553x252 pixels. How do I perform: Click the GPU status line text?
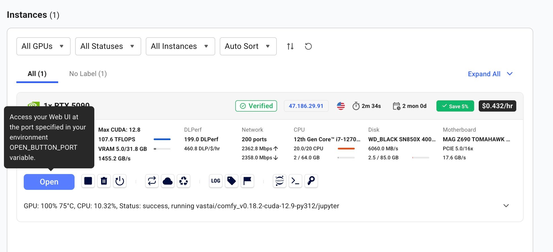click(x=181, y=206)
